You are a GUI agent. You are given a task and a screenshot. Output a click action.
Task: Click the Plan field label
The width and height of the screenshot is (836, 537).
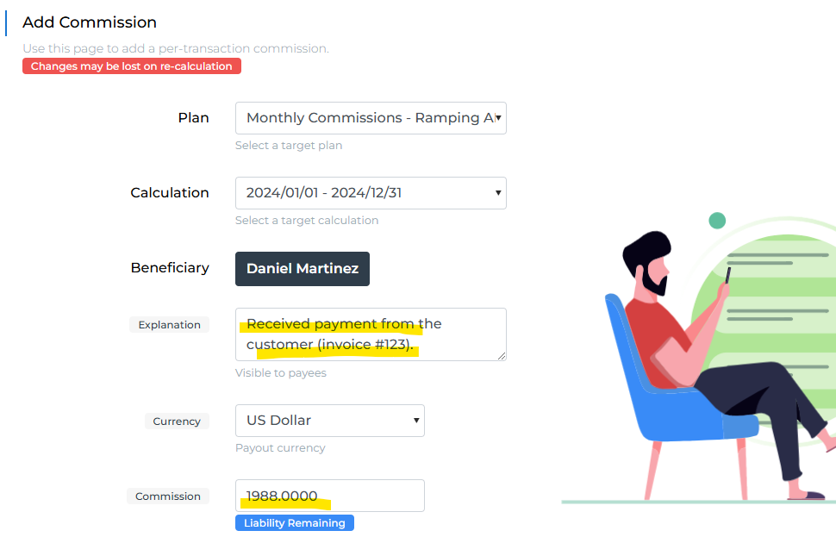(x=194, y=118)
